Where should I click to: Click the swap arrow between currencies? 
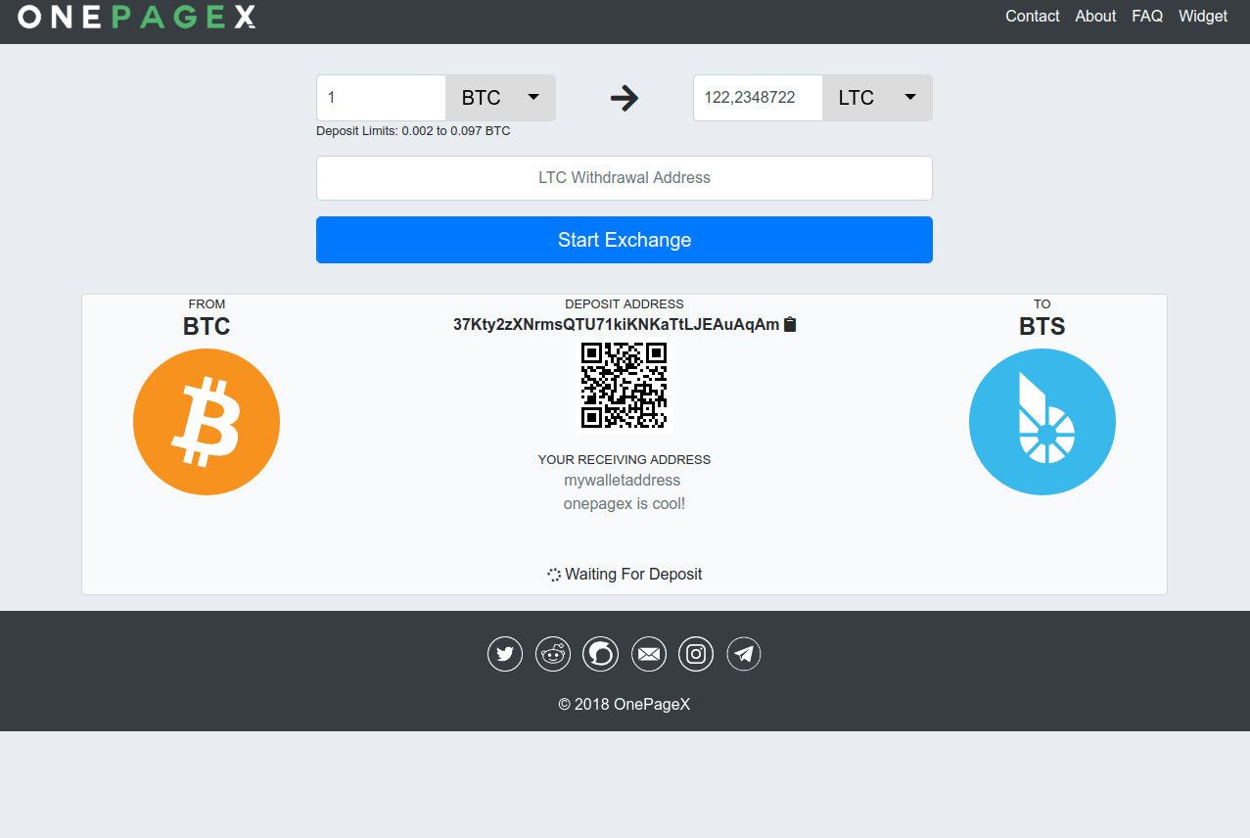625,98
